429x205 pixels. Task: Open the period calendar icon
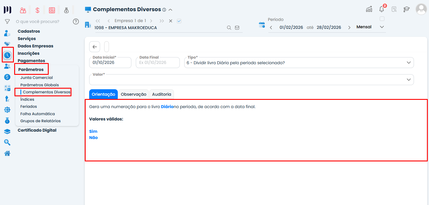262,25
